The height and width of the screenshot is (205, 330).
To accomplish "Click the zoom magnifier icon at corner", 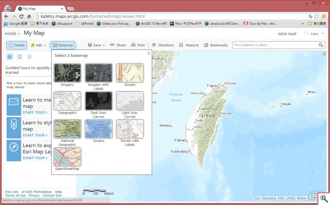I will point(324,198).
